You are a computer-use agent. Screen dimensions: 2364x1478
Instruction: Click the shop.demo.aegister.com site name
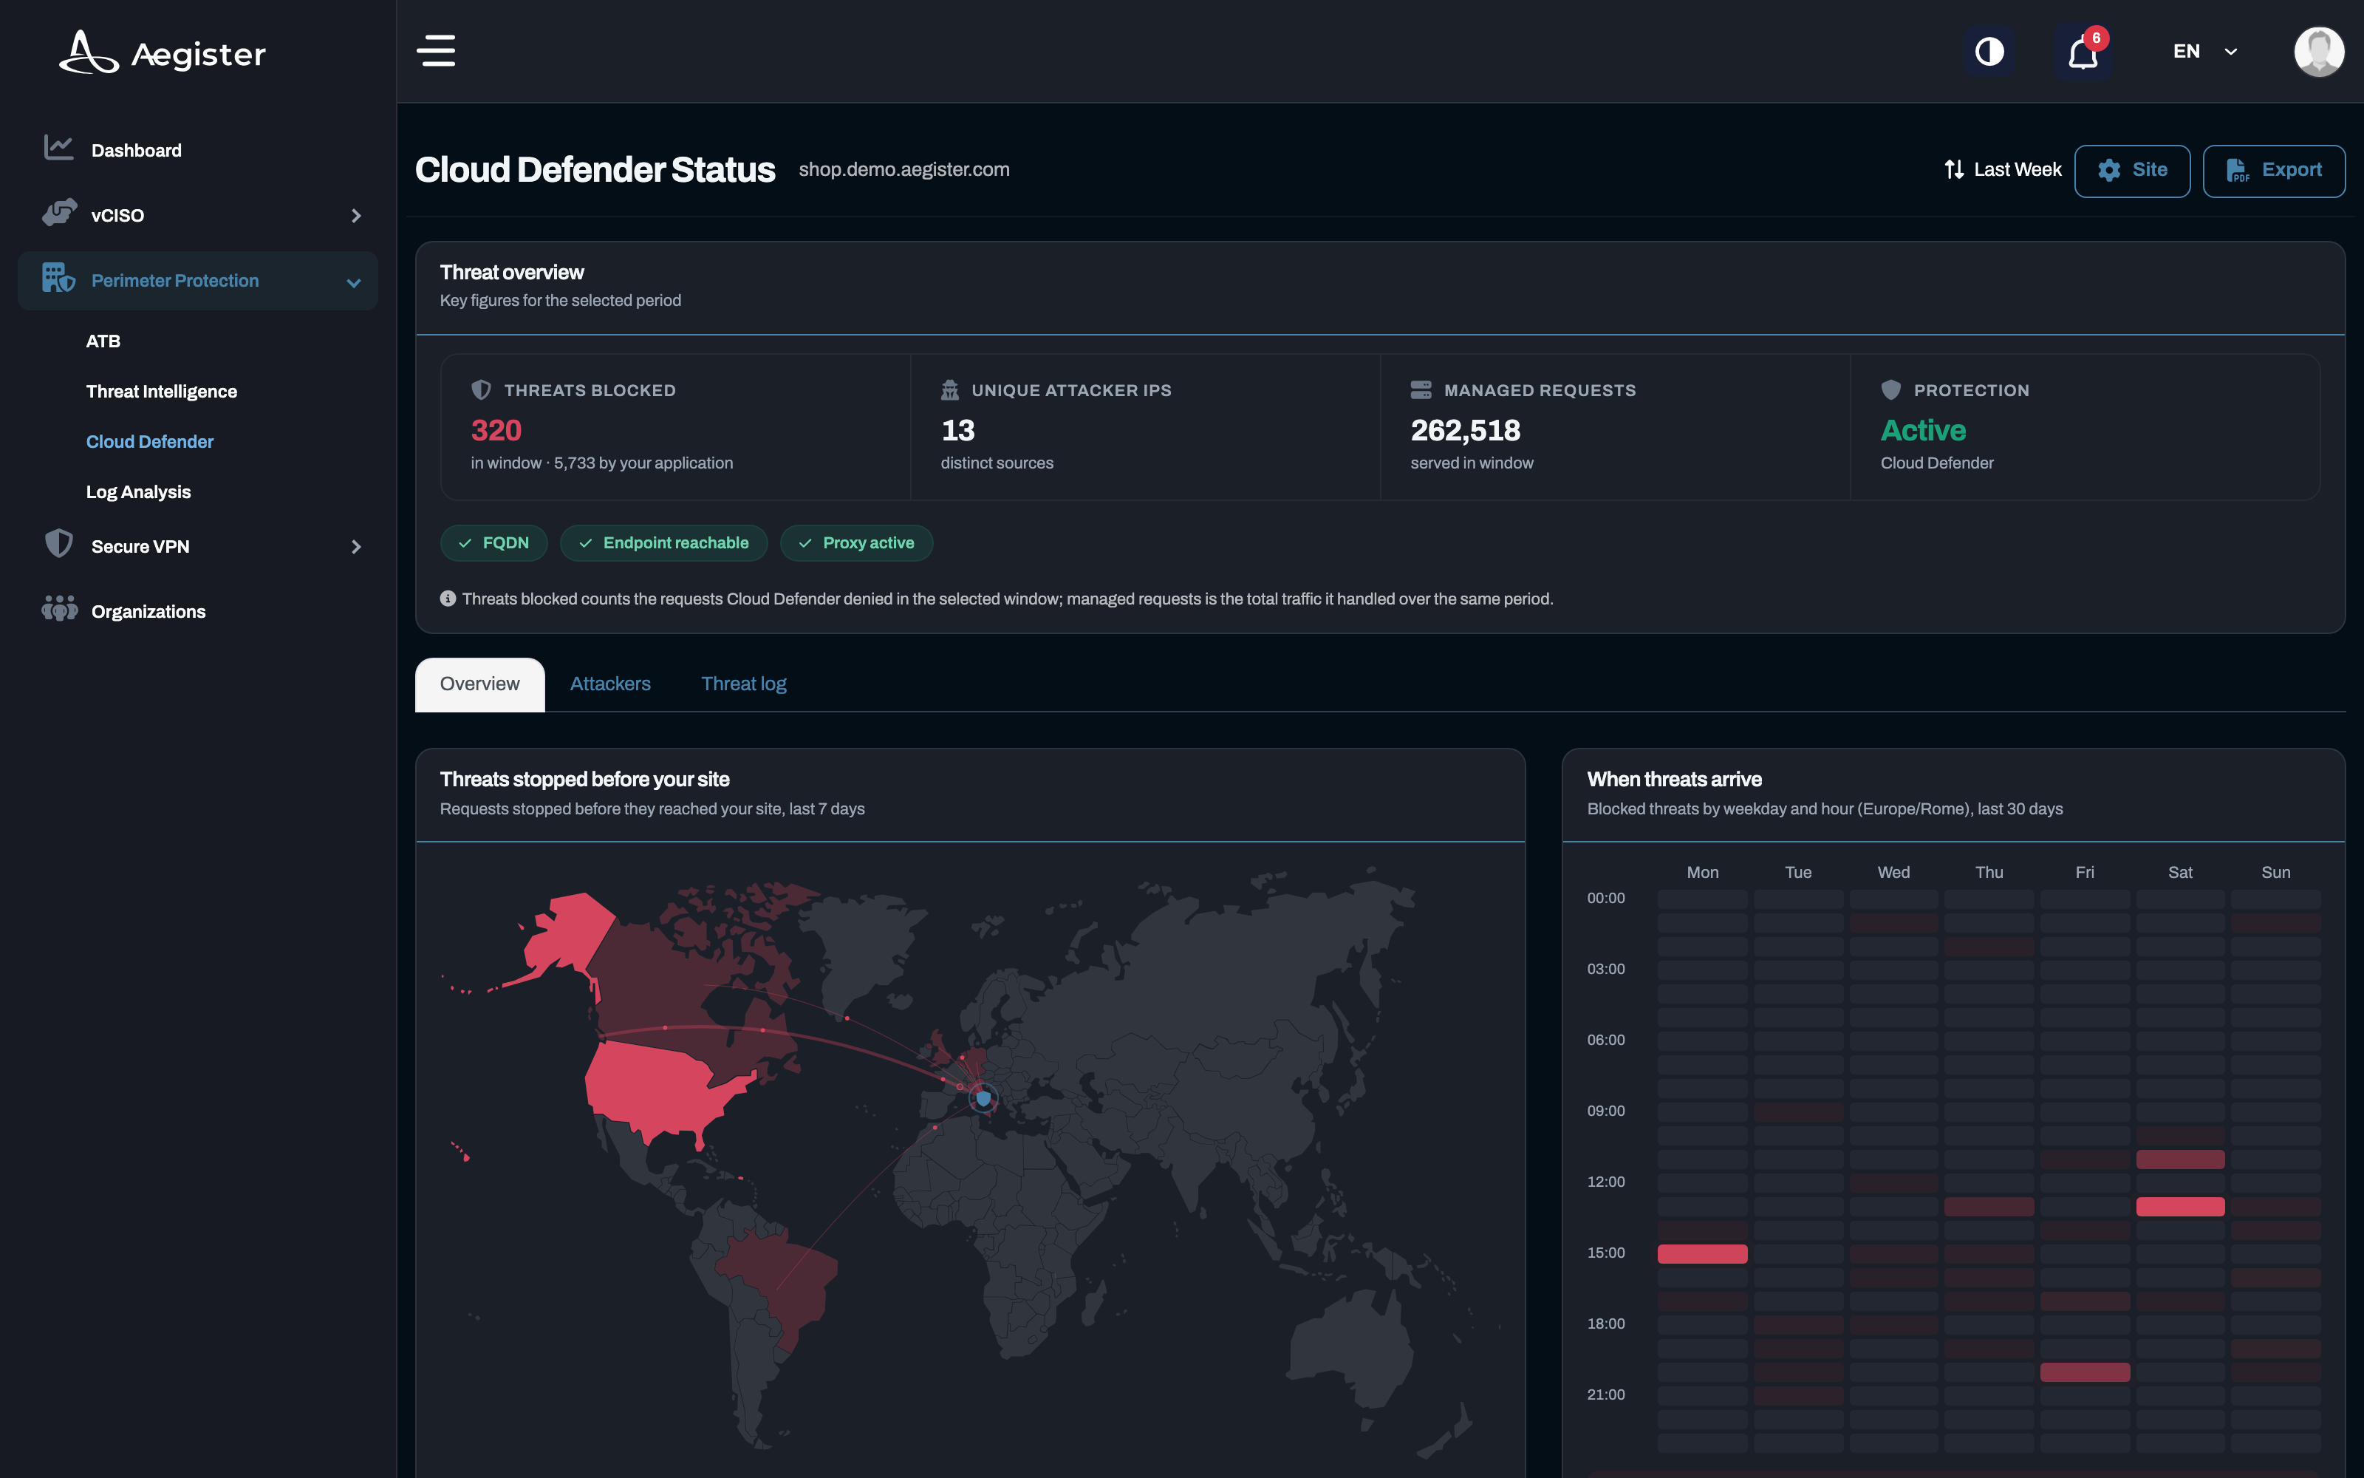click(x=903, y=170)
